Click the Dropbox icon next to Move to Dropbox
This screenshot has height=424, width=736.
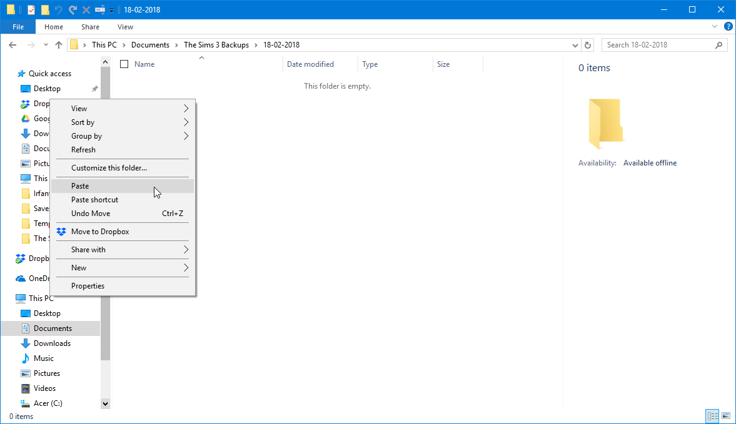point(61,232)
